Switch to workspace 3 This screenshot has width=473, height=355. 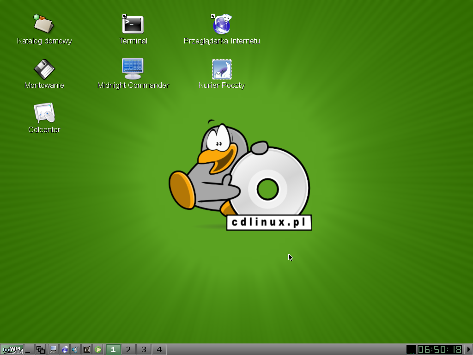click(144, 349)
